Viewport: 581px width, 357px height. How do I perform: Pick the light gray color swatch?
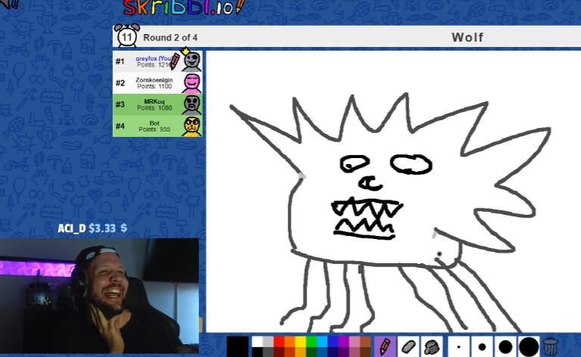(x=269, y=341)
